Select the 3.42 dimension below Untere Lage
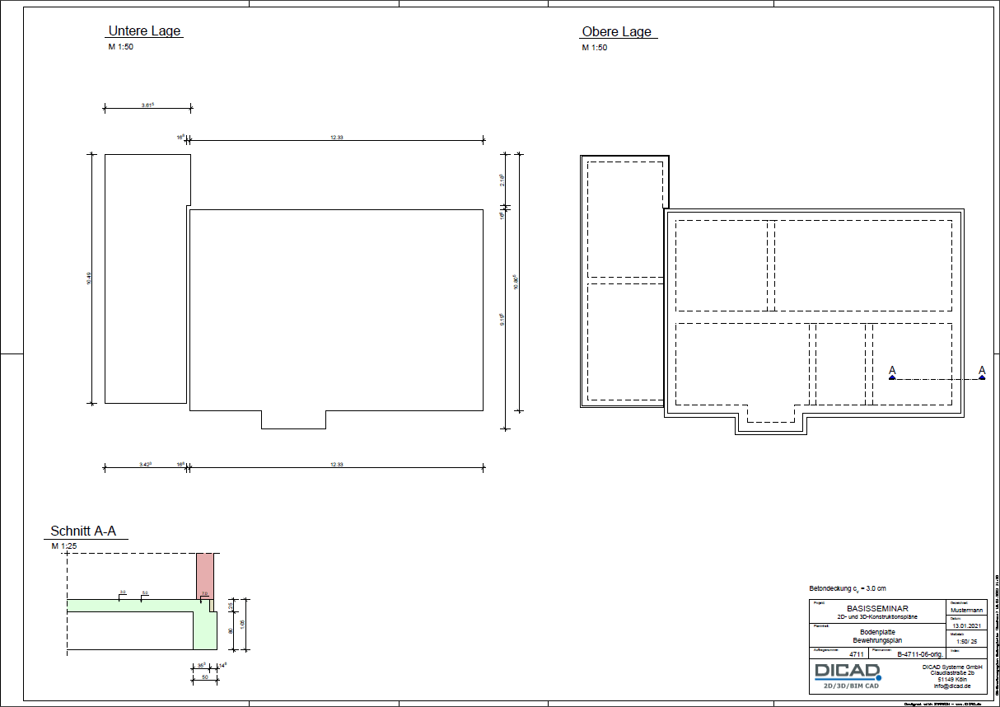 [146, 465]
